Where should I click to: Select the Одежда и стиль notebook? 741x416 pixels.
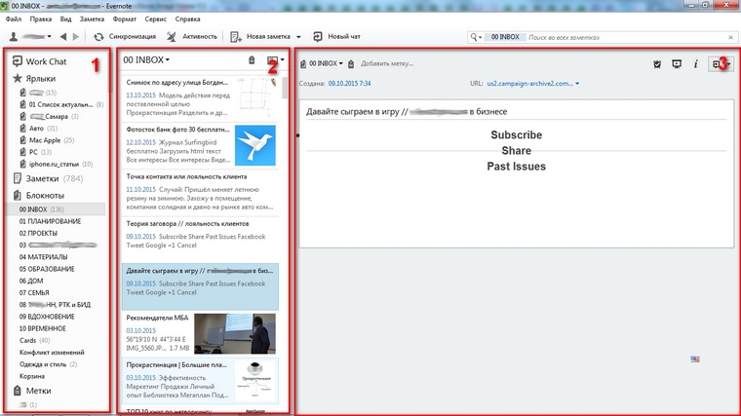(48, 364)
